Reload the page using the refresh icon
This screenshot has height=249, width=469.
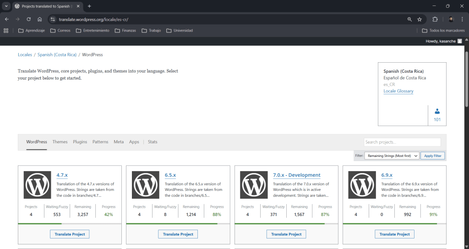tap(28, 19)
